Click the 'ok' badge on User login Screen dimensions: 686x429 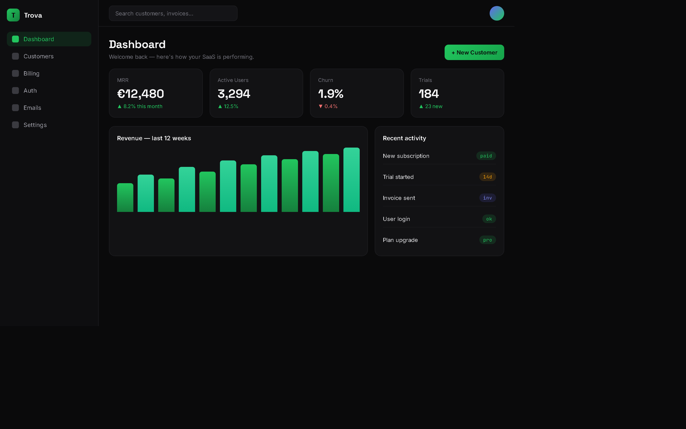[489, 219]
